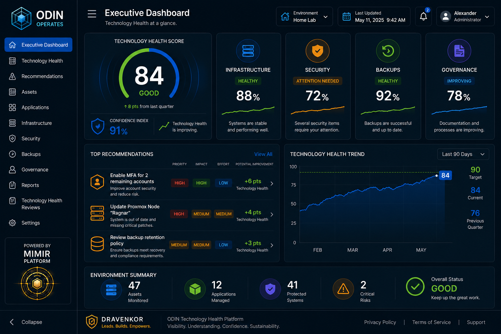Click the Applications Managed cube icon
This screenshot has width=501, height=334.
coord(195,289)
